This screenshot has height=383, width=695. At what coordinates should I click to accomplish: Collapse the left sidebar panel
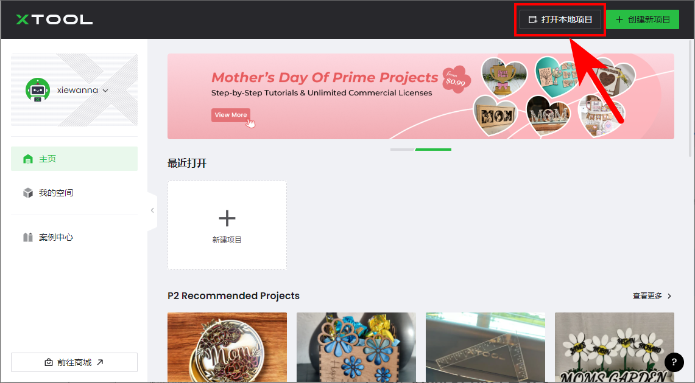point(152,210)
